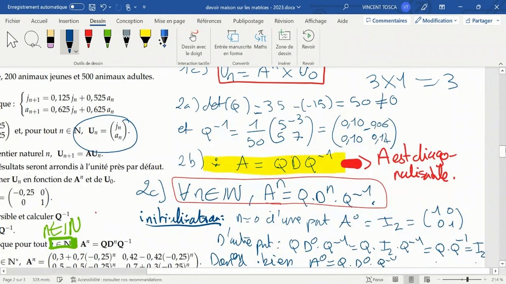Click the Partager button
Image resolution: width=506 pixels, height=284 pixels.
click(478, 21)
